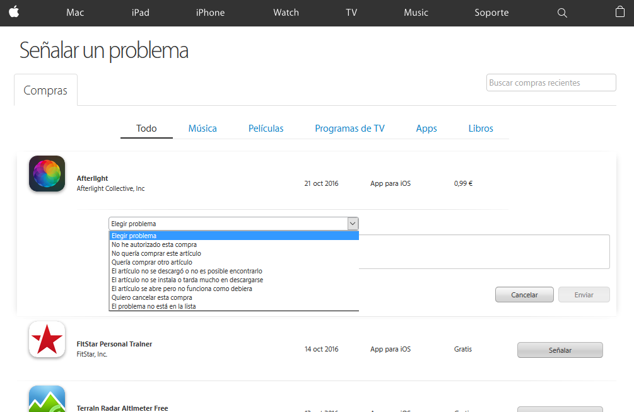Viewport: 634px width, 412px height.
Task: Click App para iOS label for FitStar
Action: pyautogui.click(x=390, y=349)
